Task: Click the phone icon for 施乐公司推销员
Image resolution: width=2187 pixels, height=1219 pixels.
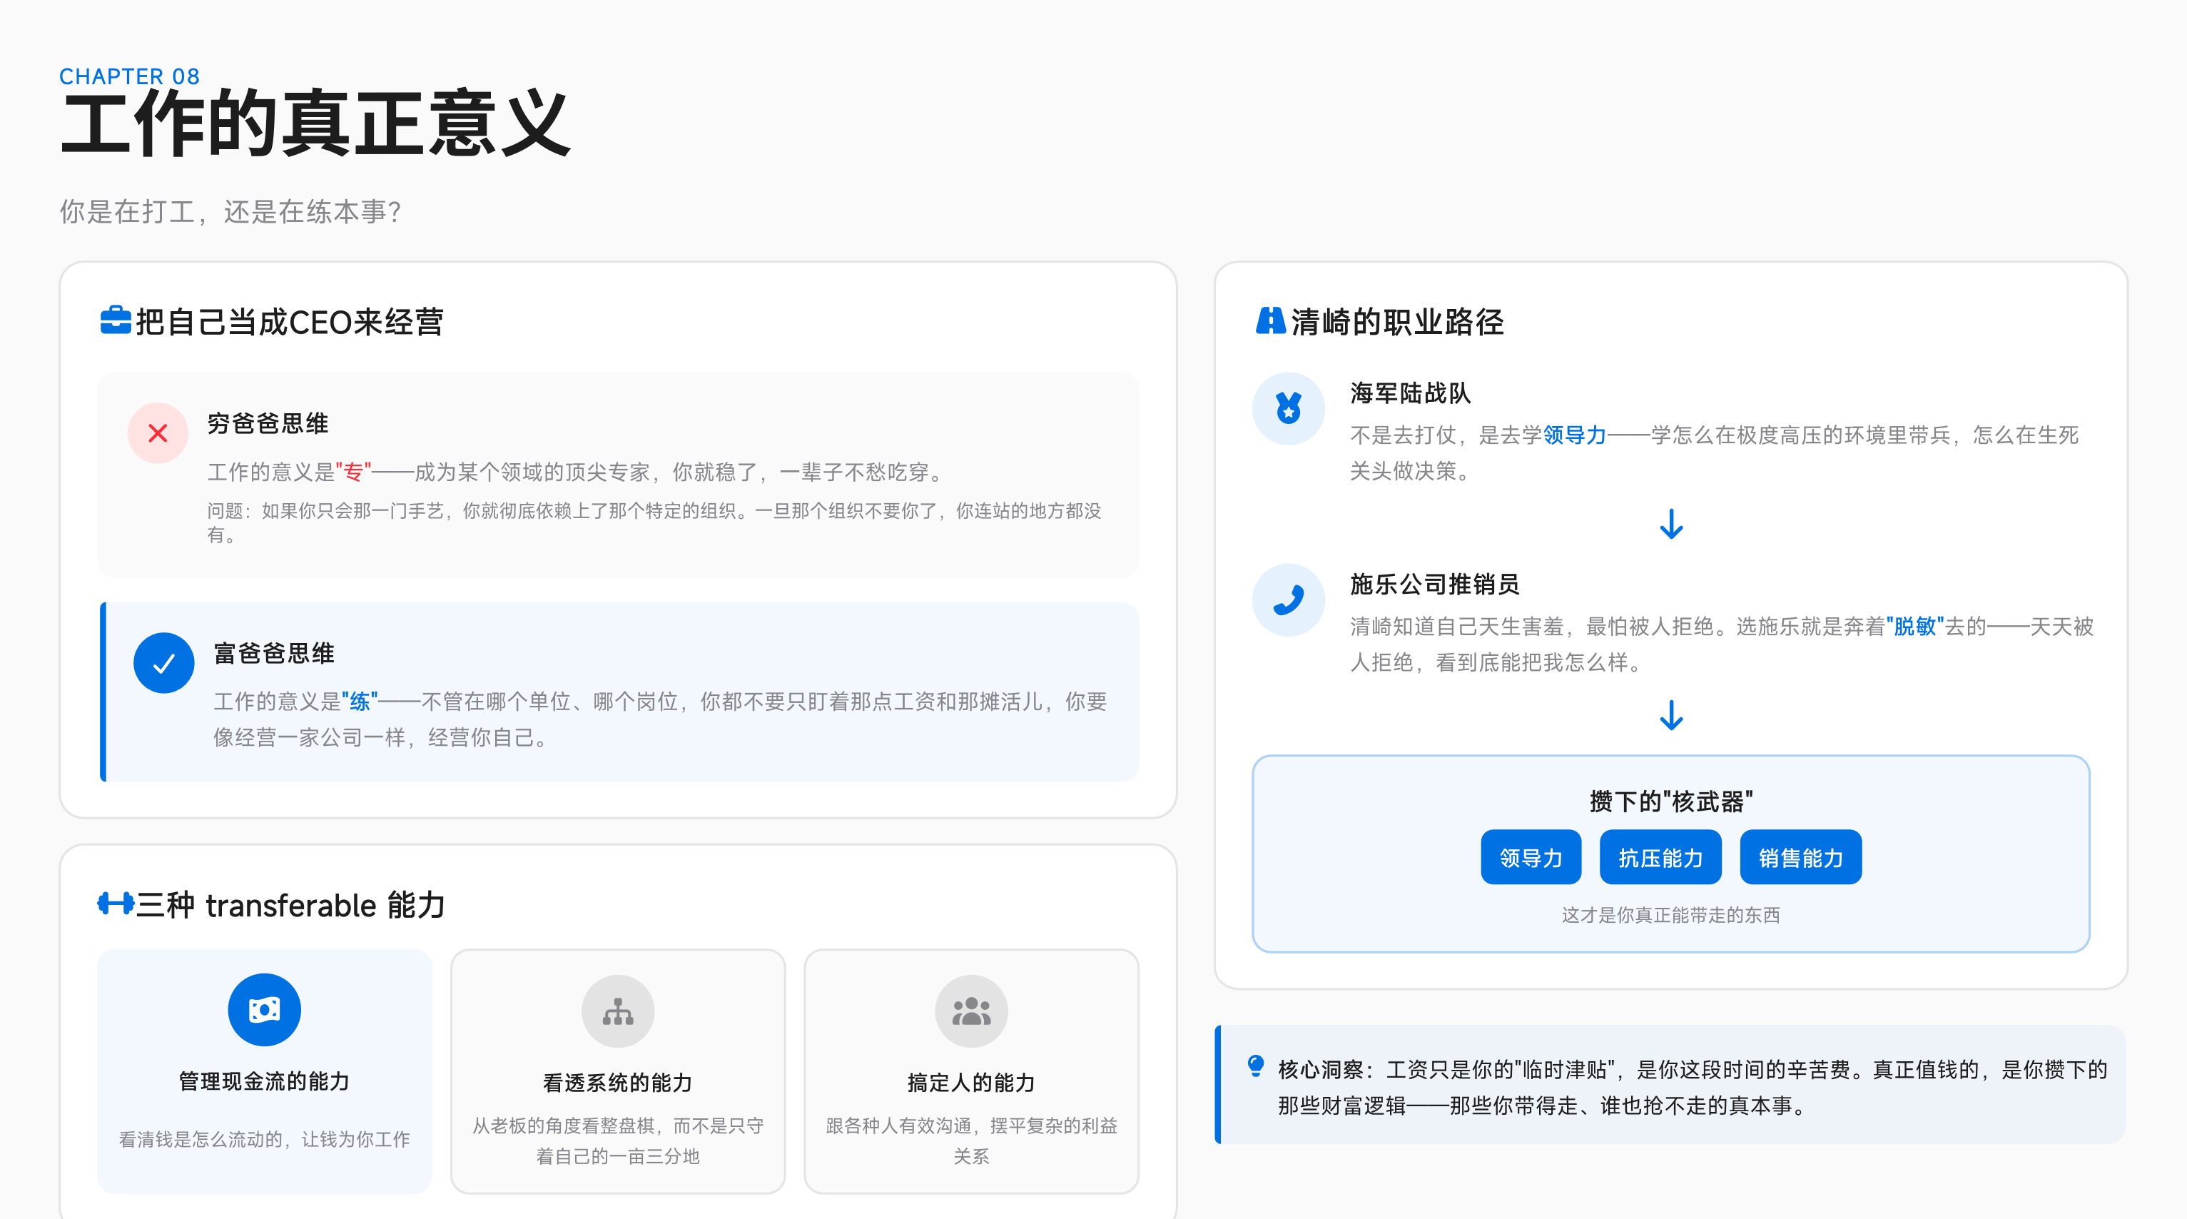Action: point(1288,600)
